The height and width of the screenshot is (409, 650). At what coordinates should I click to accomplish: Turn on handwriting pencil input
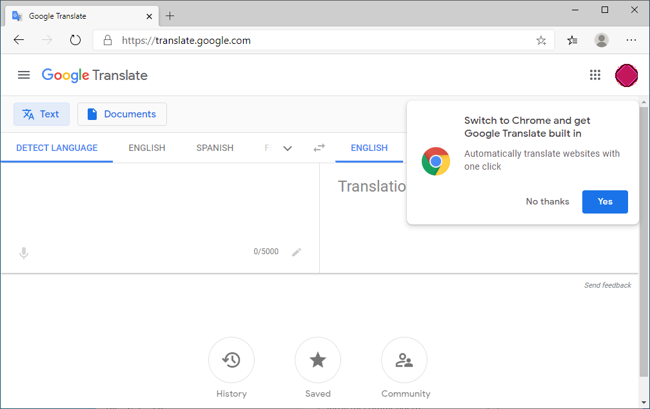(297, 252)
